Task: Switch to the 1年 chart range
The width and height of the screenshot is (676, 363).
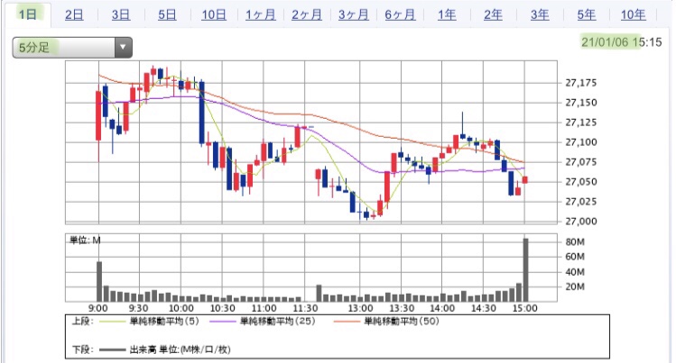Action: [x=447, y=15]
